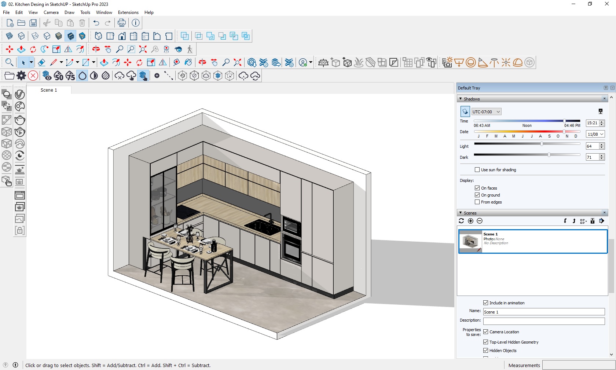
Task: Collapse the Shadows panel section
Action: coord(461,99)
